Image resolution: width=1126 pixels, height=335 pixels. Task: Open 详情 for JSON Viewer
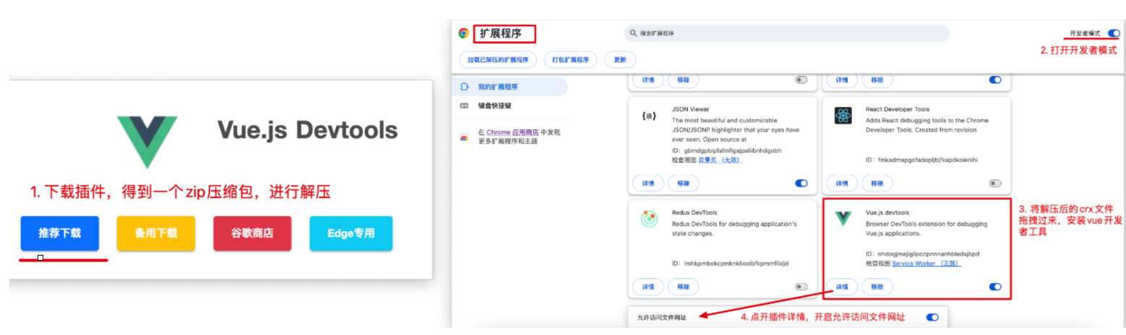tap(648, 183)
